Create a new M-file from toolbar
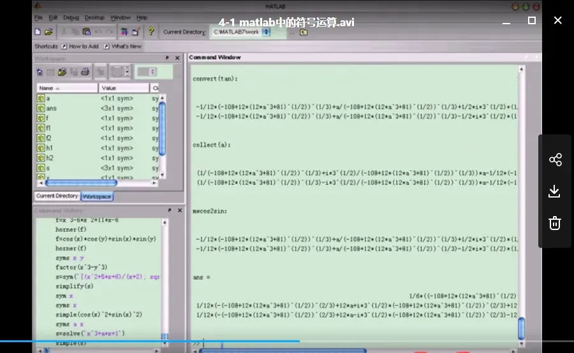 click(x=38, y=32)
